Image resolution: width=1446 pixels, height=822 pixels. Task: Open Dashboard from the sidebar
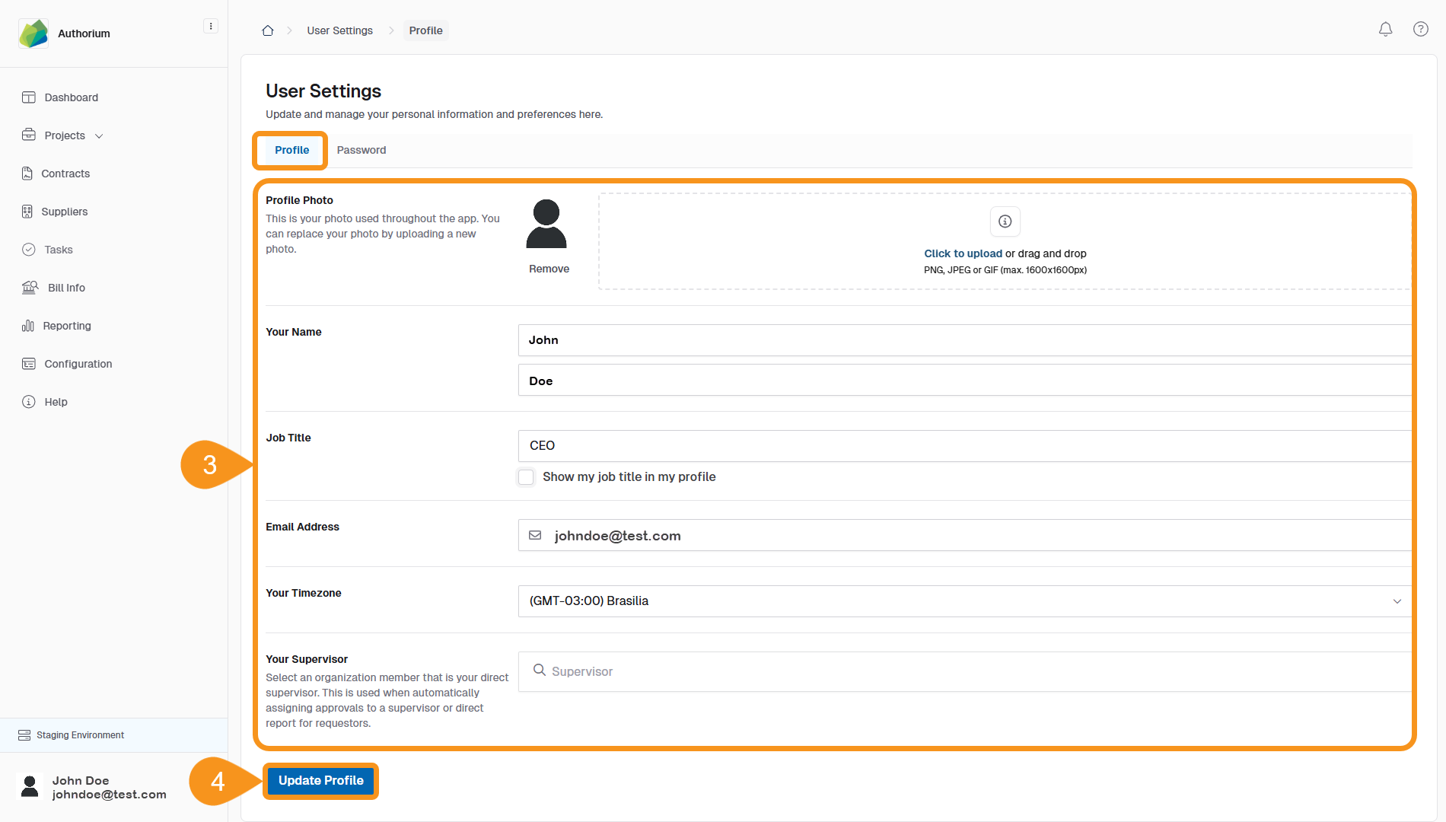coord(71,97)
